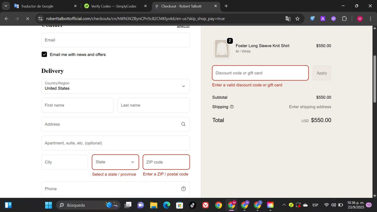Open the clock and date panel
The image size is (377, 212).
point(356,205)
